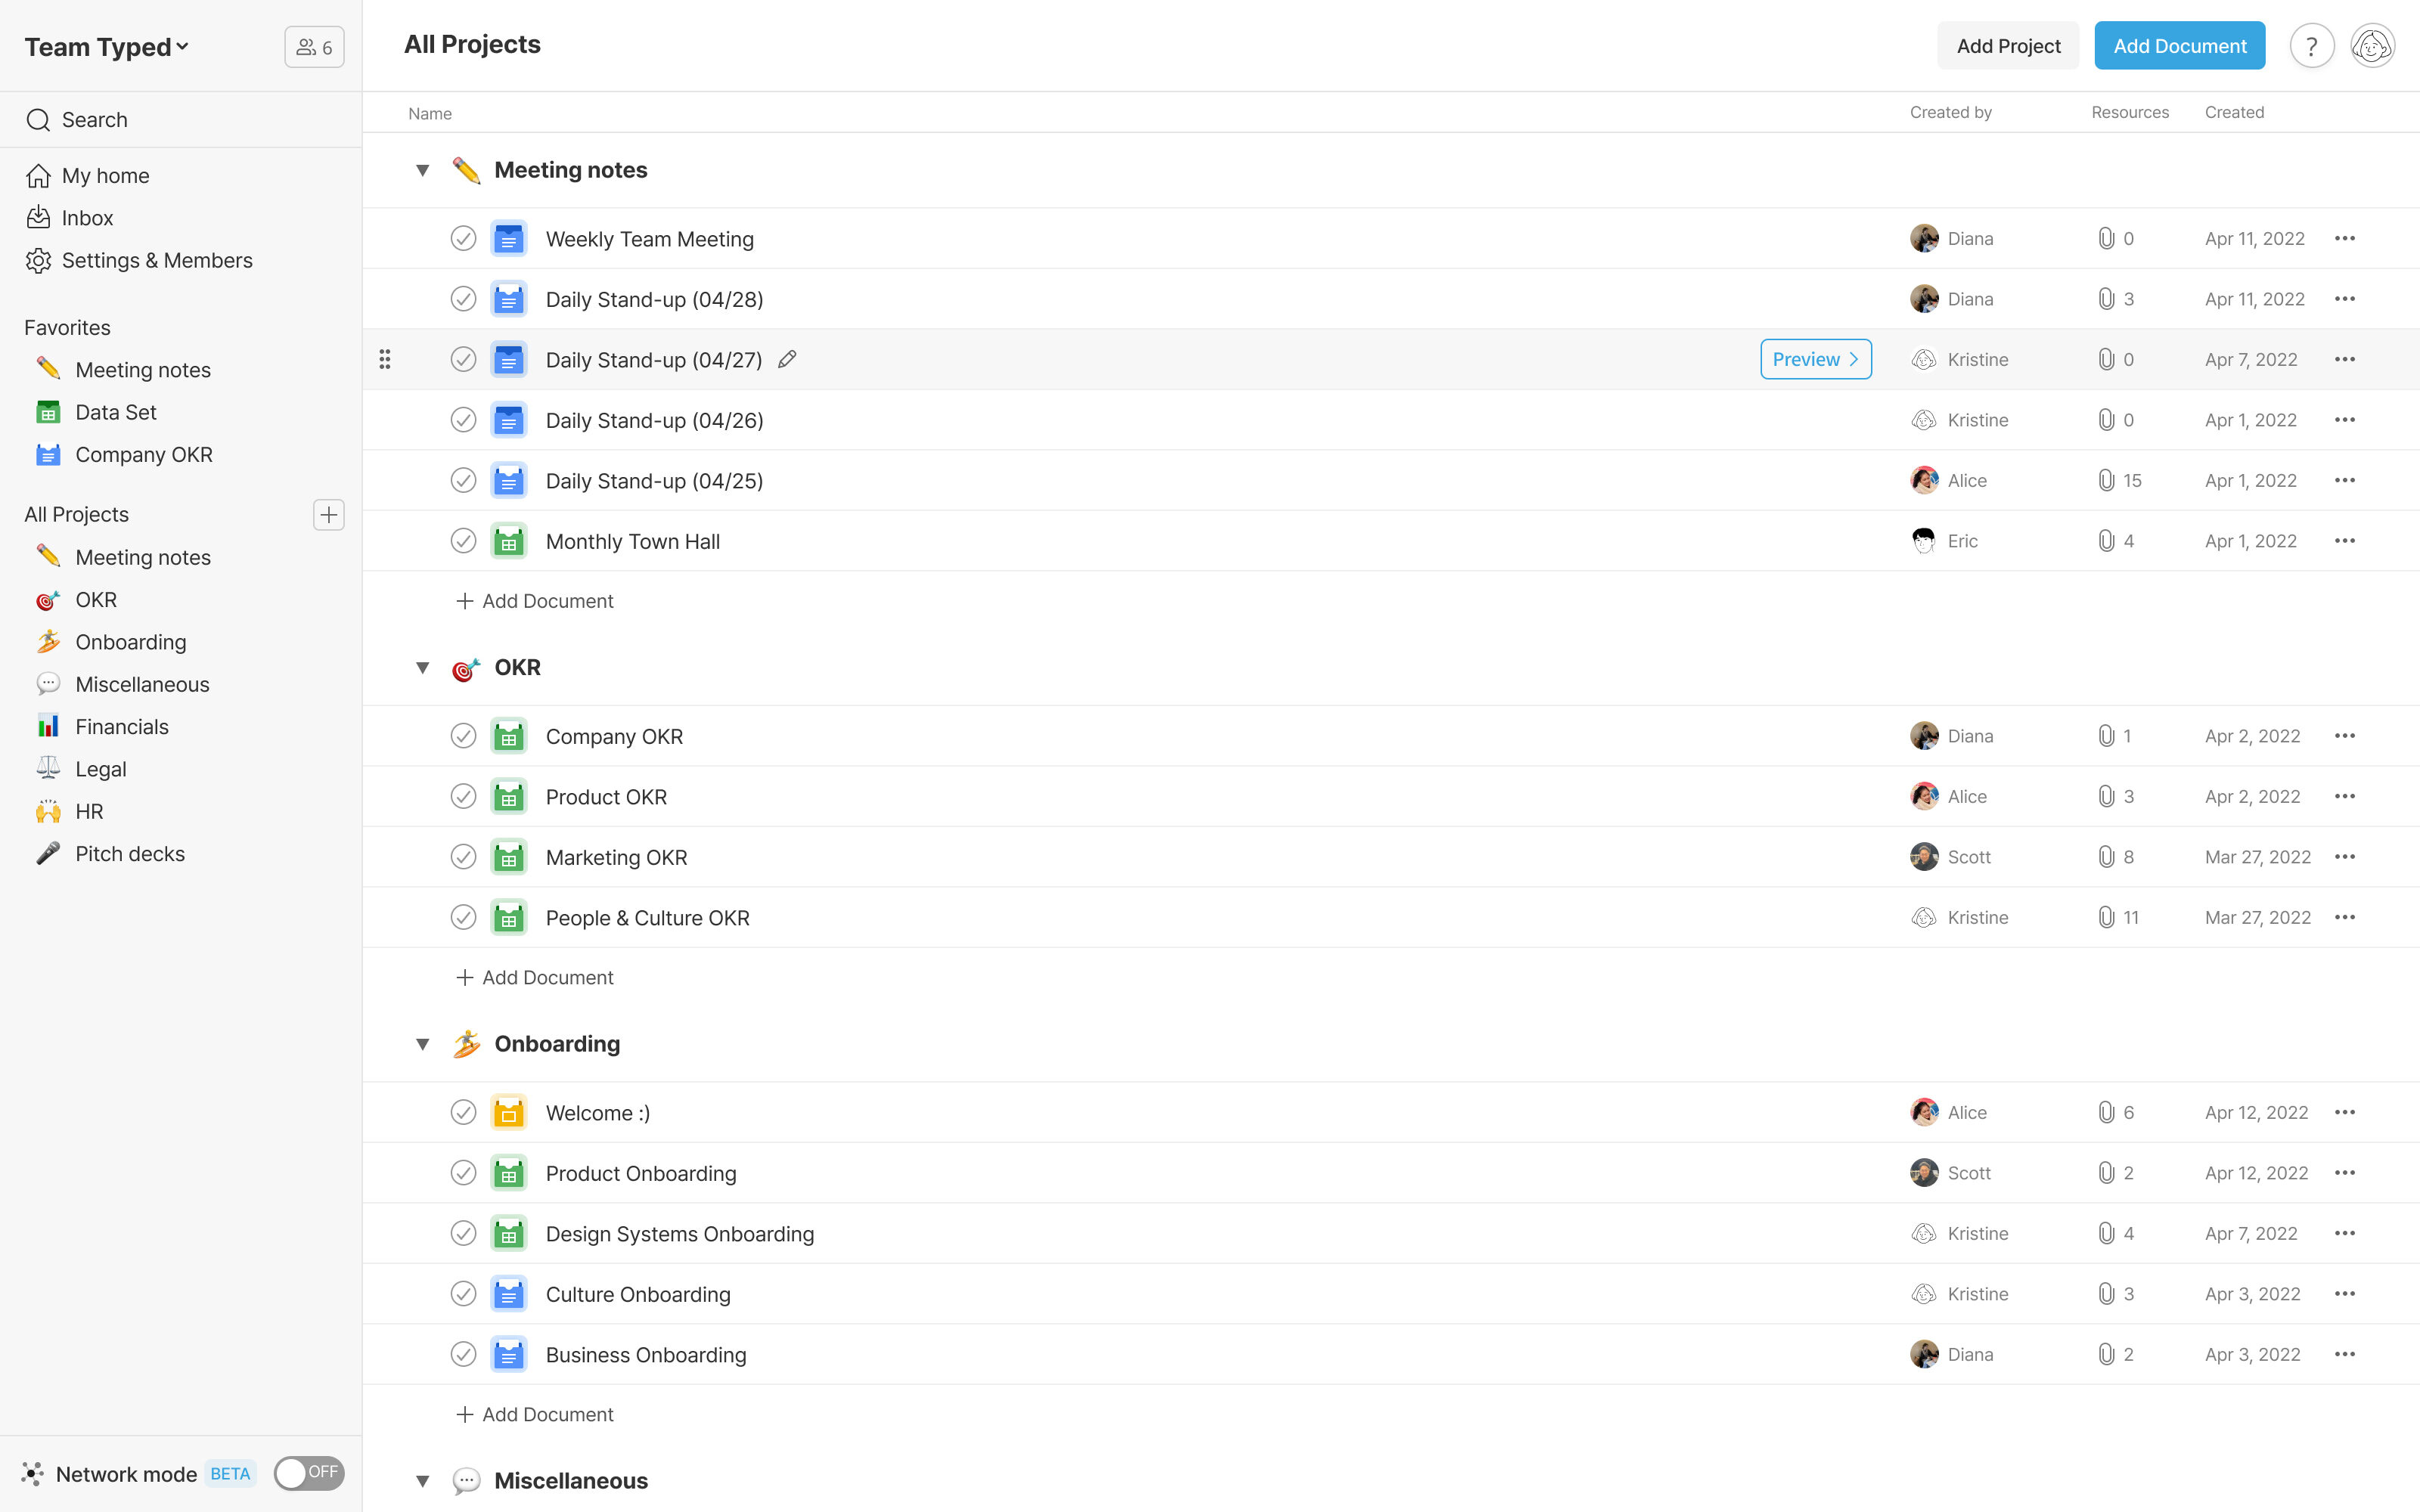Click the paperclip icon on Daily Stand-up (04/25)
The image size is (2420, 1512).
tap(2106, 480)
